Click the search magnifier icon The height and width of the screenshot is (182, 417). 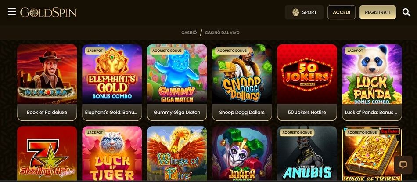406,12
